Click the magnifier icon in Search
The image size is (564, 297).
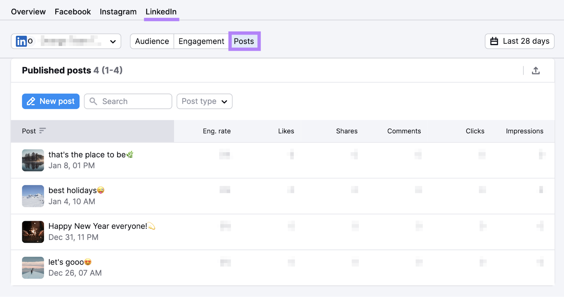point(93,101)
